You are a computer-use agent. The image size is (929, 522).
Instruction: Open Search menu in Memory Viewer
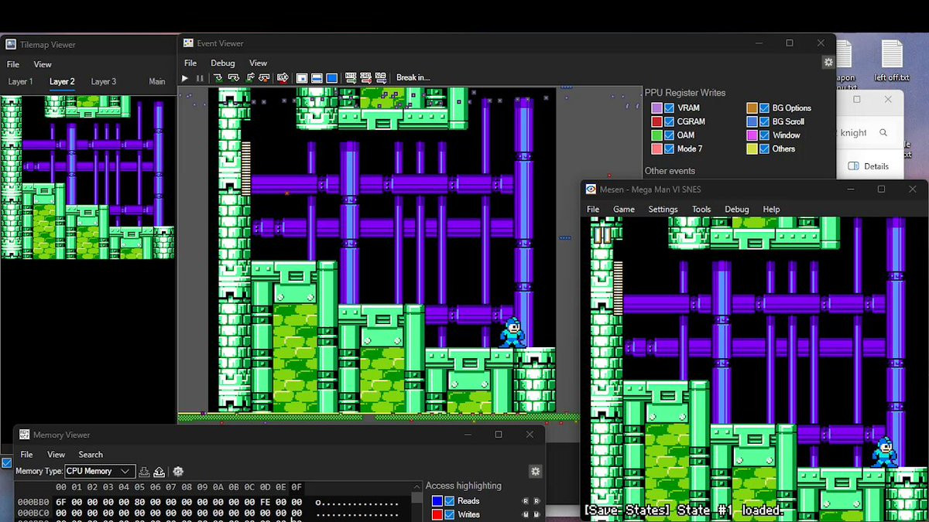91,455
